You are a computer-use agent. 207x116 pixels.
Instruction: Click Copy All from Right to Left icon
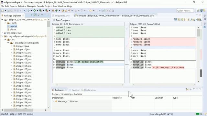coord(182,20)
